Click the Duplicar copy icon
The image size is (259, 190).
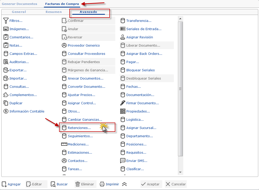pos(6,103)
